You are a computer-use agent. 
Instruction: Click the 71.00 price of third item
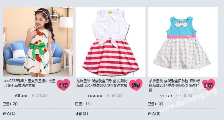coord(166,96)
